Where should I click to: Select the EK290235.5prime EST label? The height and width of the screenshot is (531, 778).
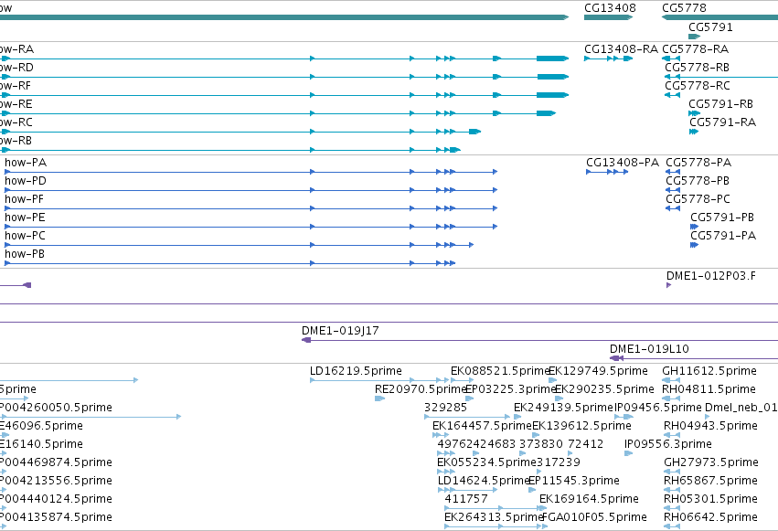pyautogui.click(x=604, y=389)
